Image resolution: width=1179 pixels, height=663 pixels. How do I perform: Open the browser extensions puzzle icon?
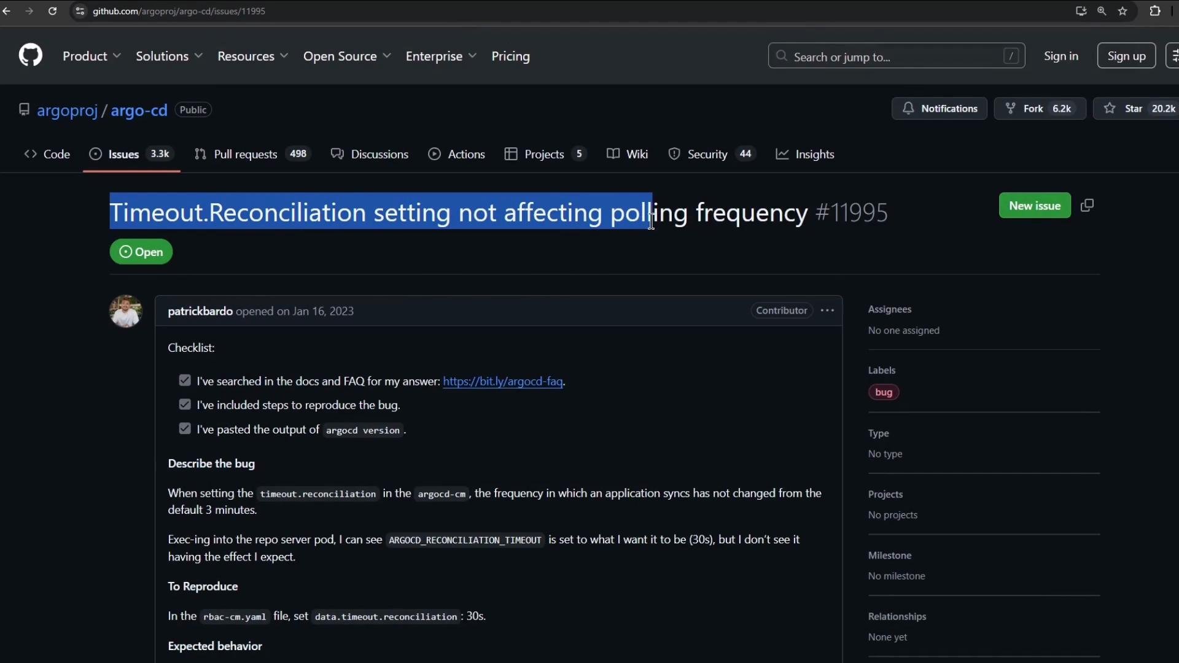coord(1155,11)
